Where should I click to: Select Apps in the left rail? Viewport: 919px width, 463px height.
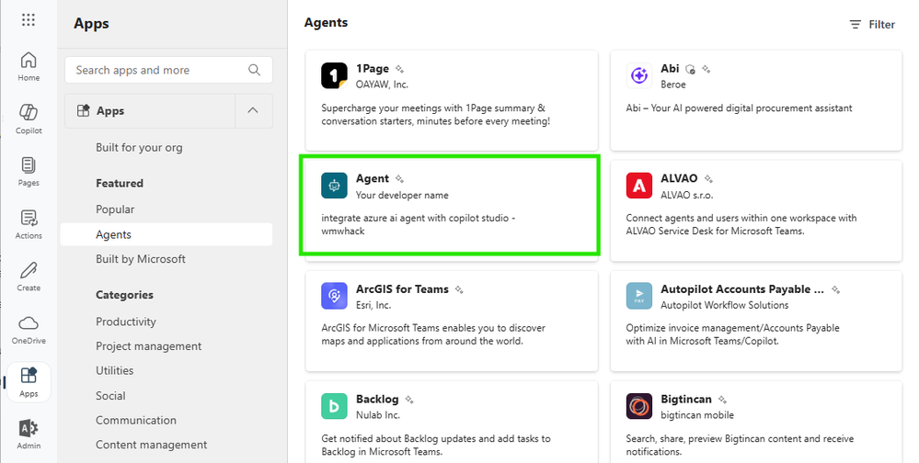(29, 381)
